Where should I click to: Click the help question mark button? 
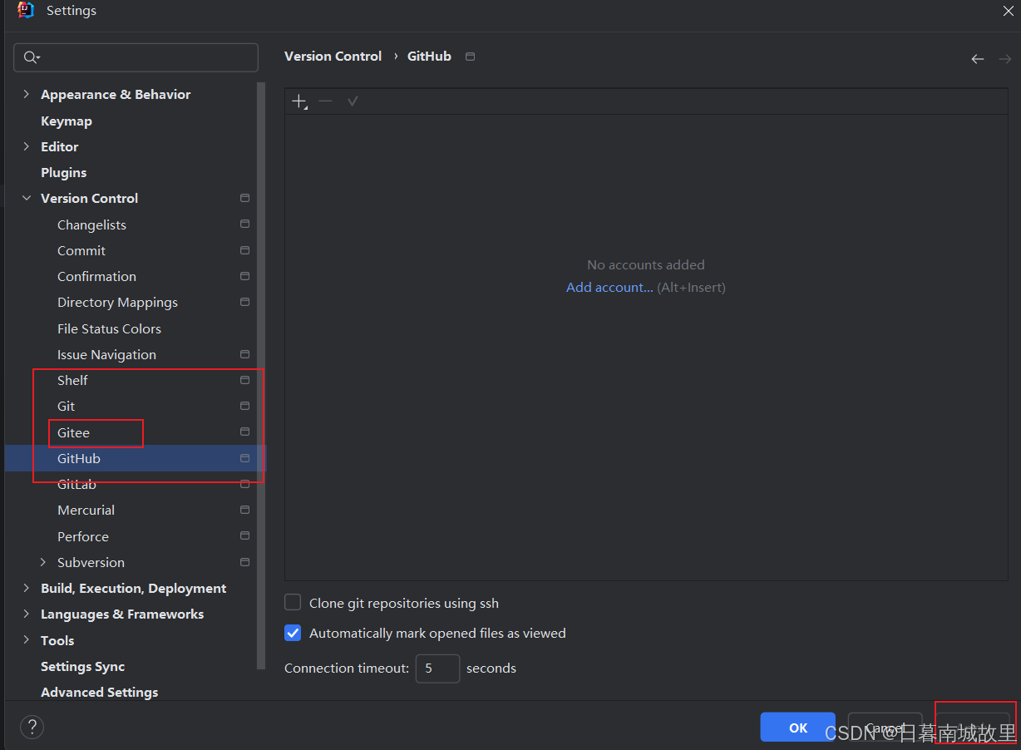pos(32,728)
